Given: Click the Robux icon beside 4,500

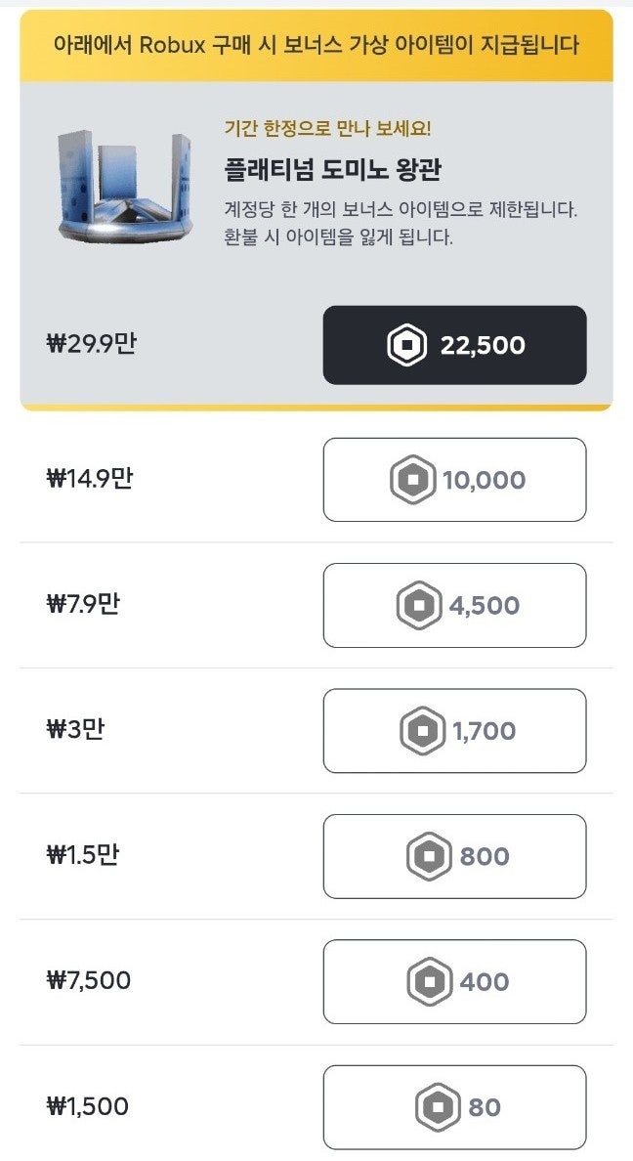Looking at the screenshot, I should point(419,606).
